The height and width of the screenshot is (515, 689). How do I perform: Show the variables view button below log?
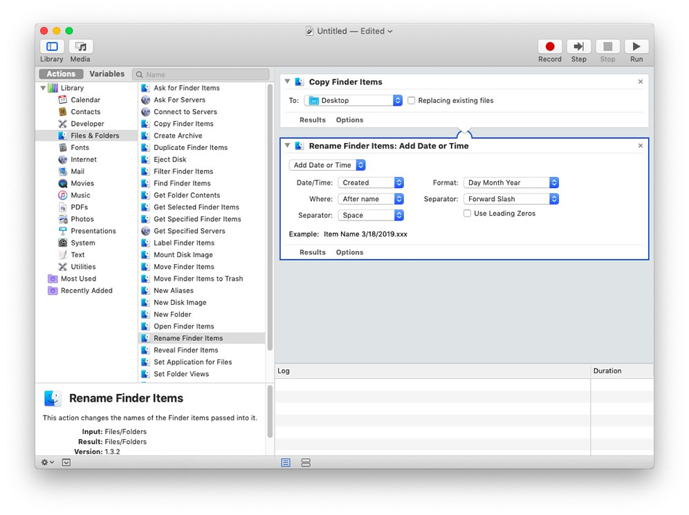tap(306, 462)
